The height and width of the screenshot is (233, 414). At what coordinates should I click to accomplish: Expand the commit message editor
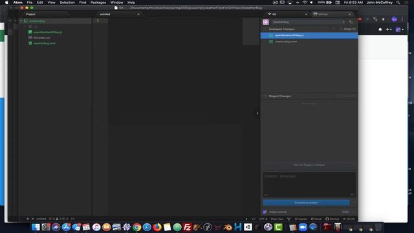352,195
